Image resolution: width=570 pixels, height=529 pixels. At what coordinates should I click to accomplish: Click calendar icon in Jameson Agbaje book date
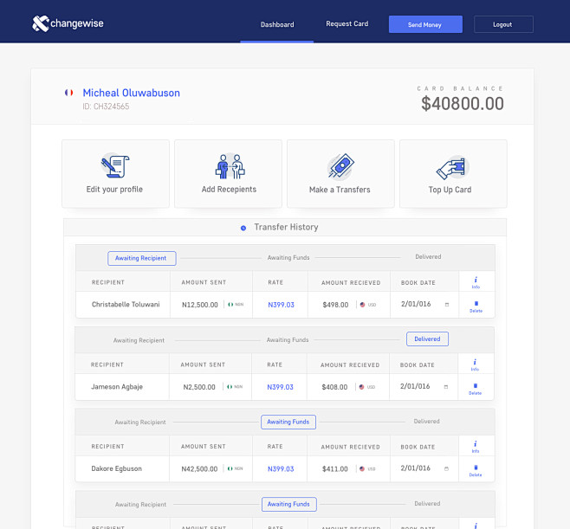coord(445,387)
